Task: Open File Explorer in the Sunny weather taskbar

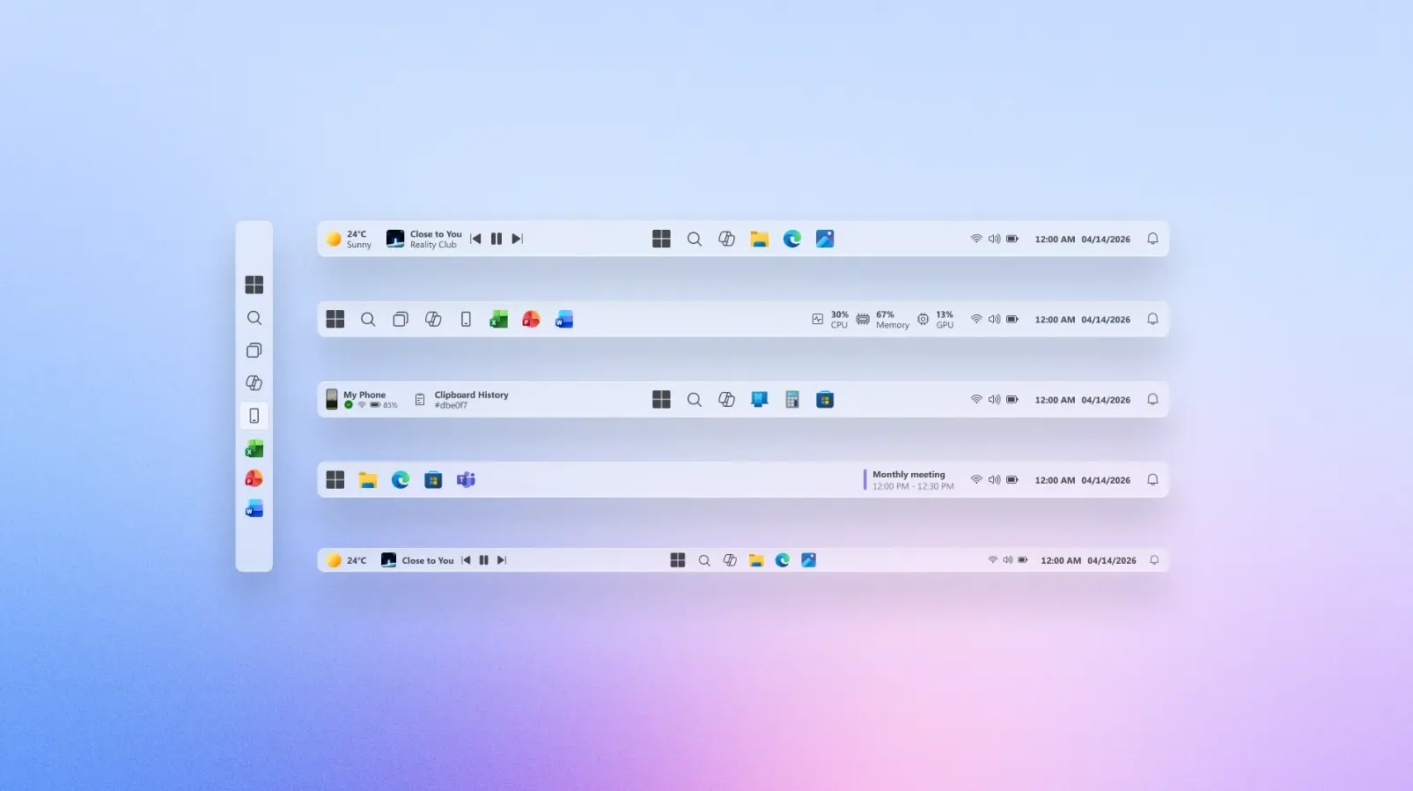Action: pyautogui.click(x=760, y=239)
